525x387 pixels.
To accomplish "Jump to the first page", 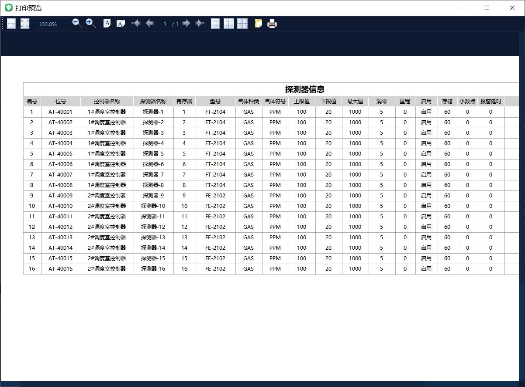I will 136,24.
